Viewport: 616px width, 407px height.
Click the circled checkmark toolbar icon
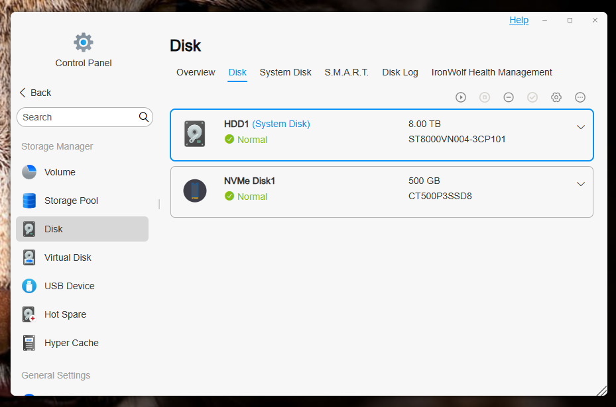(532, 97)
